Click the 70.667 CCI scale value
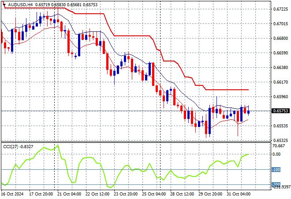The image size is (291, 199). point(279,146)
